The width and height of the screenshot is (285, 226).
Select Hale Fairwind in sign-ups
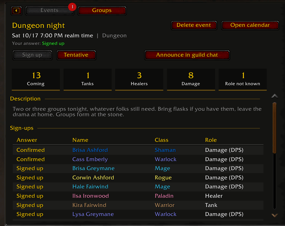(x=138, y=187)
